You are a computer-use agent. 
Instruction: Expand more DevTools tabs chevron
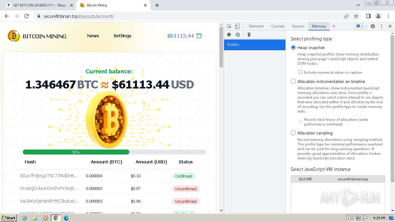coord(334,26)
